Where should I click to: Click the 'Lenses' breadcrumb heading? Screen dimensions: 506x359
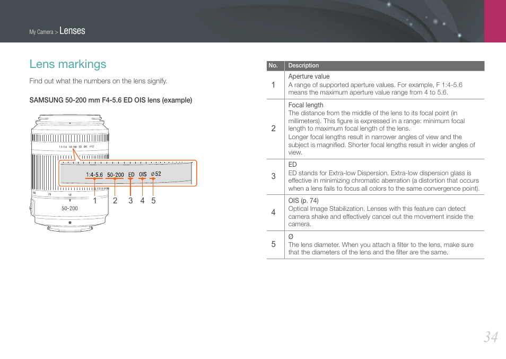72,31
